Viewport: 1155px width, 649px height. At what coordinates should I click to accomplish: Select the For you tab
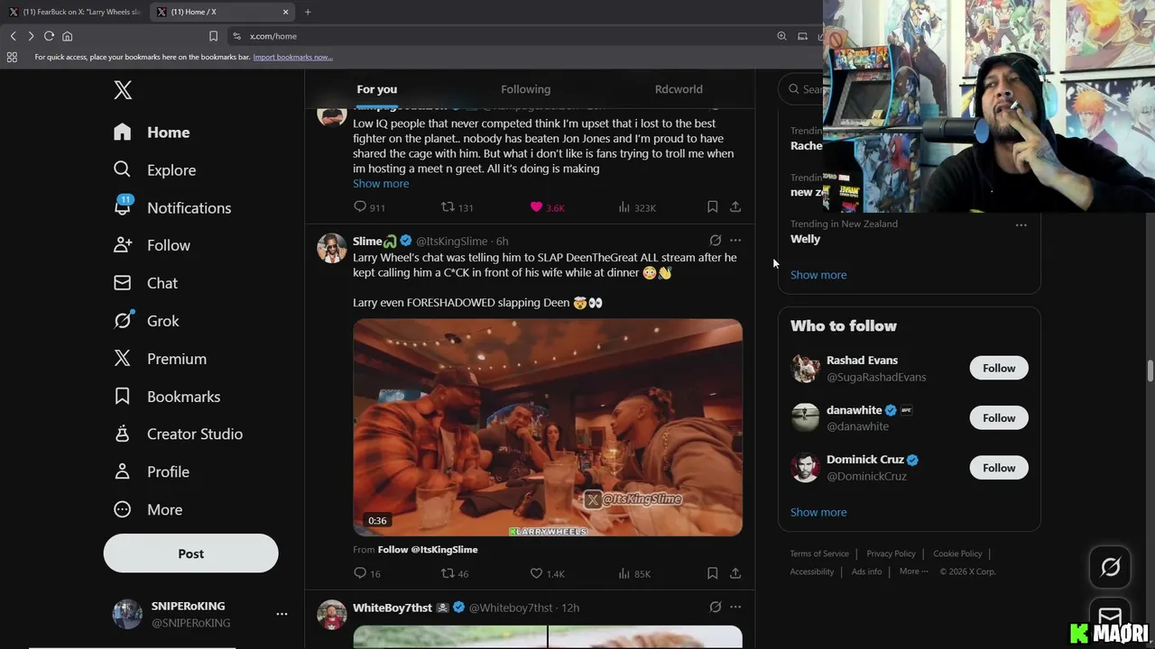click(x=376, y=89)
